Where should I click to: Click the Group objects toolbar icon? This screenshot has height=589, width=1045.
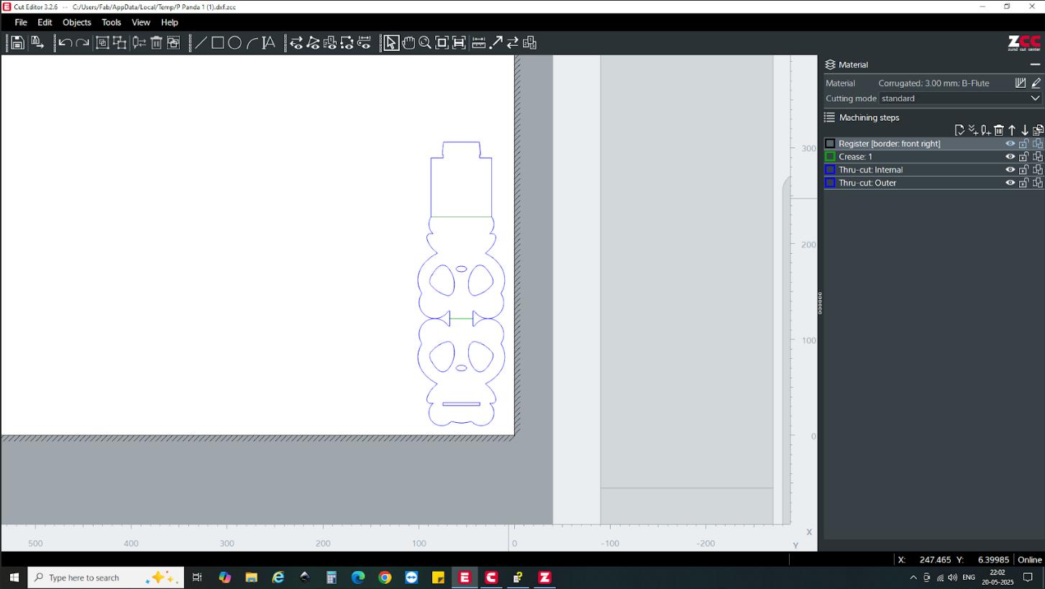point(103,43)
